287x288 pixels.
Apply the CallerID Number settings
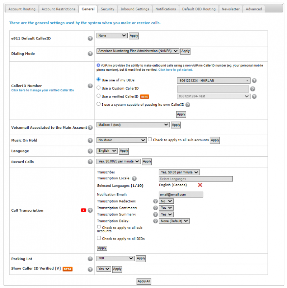tap(181, 114)
